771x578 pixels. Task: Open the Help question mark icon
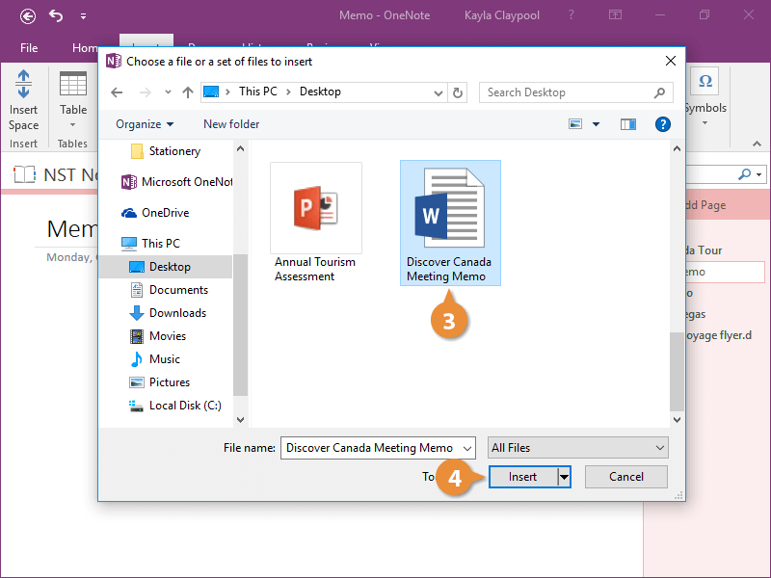[x=662, y=124]
